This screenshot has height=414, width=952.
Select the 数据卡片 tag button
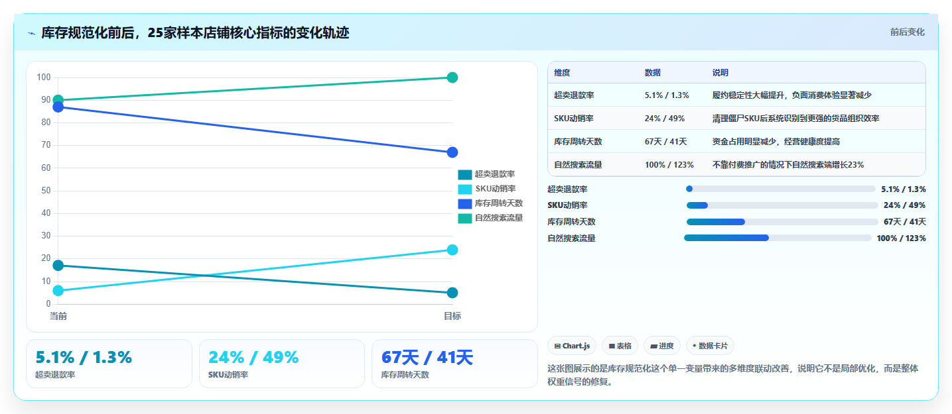pyautogui.click(x=710, y=346)
